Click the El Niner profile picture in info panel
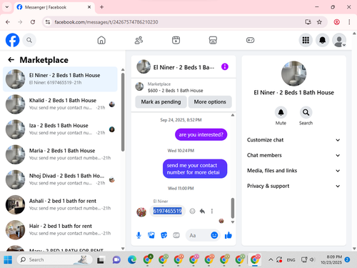The height and width of the screenshot is (268, 357). coord(293,74)
